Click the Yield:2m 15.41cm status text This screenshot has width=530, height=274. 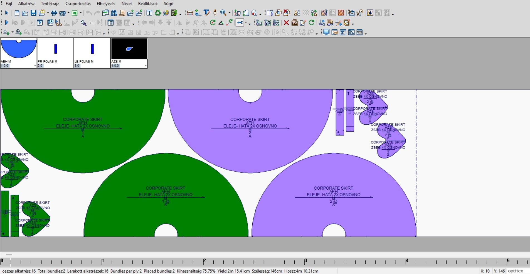tap(233, 271)
